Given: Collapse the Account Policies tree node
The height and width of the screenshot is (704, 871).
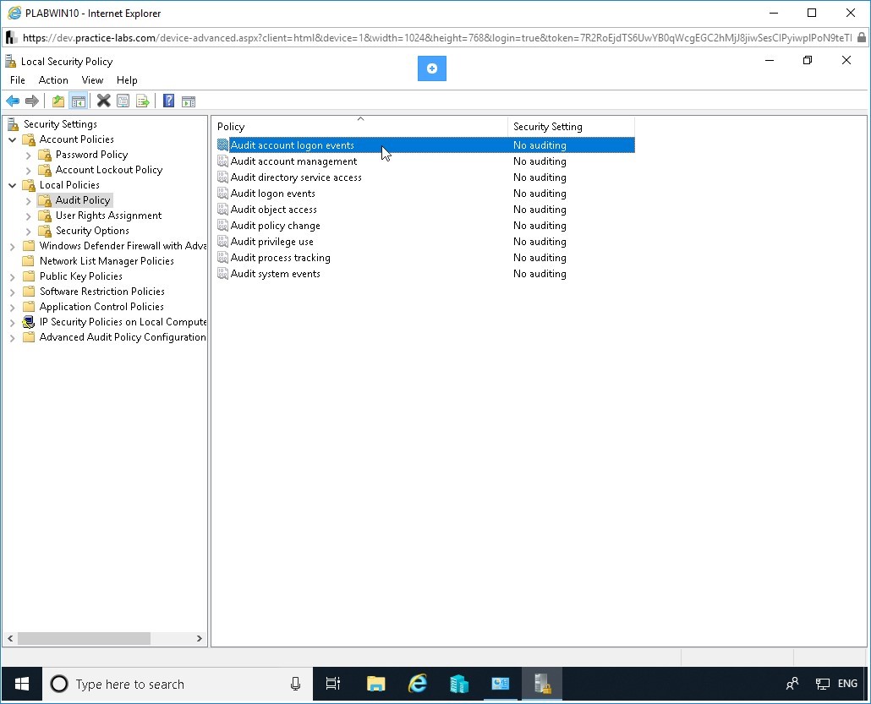Looking at the screenshot, I should [12, 140].
